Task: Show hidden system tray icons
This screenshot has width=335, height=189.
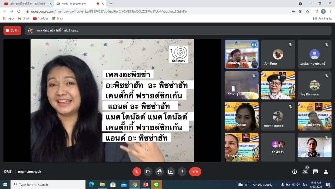Action: coord(277,184)
